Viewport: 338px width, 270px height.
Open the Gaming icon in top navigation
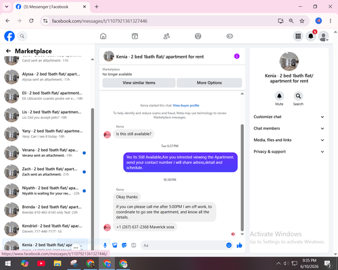(230, 36)
